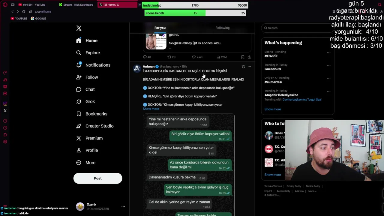Reload the x.com page
384x216 pixels.
click(24, 12)
